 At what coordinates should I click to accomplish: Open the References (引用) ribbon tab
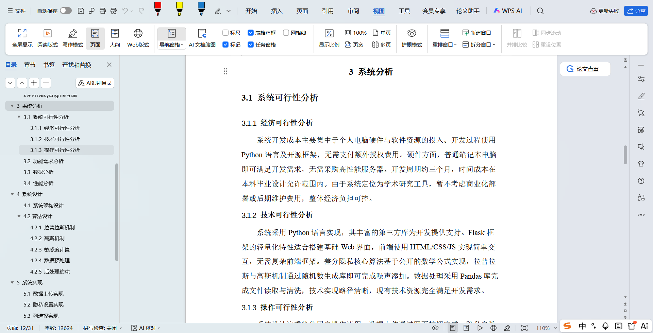(x=328, y=11)
